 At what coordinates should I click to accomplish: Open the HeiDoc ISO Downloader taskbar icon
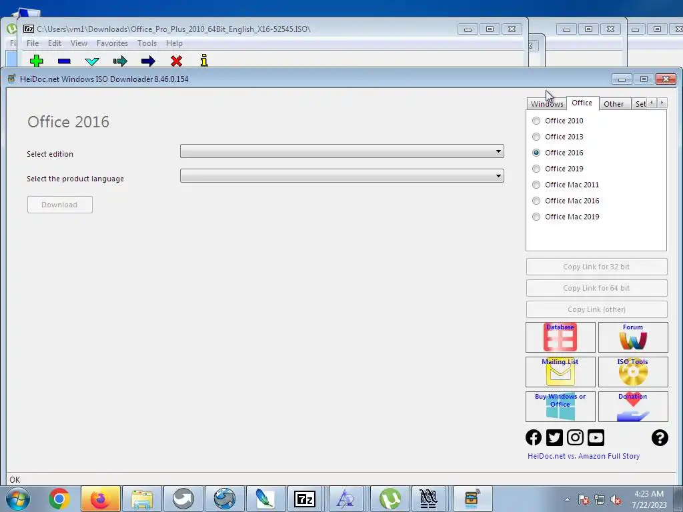[472, 499]
